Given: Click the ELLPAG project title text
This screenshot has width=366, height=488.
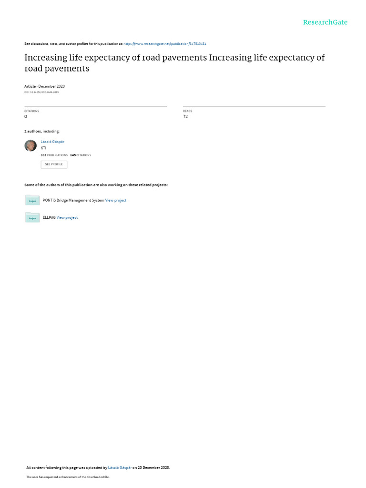Looking at the screenshot, I should coord(49,217).
